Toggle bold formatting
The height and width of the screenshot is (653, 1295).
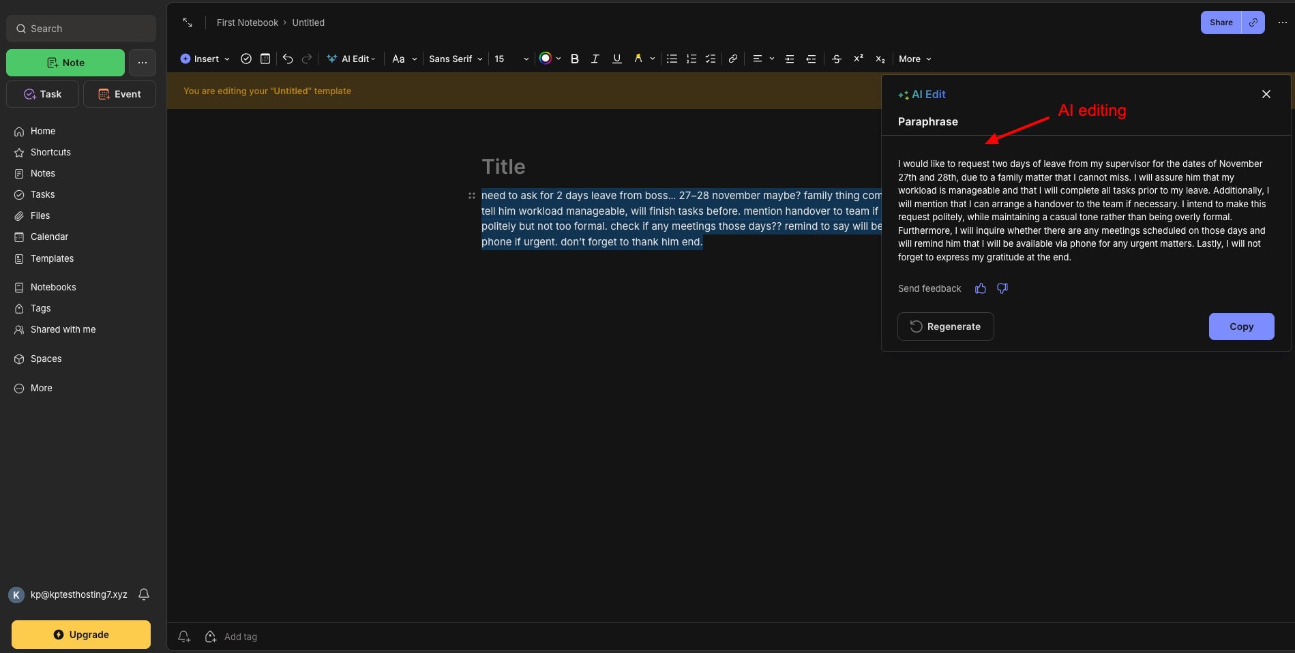(x=574, y=59)
